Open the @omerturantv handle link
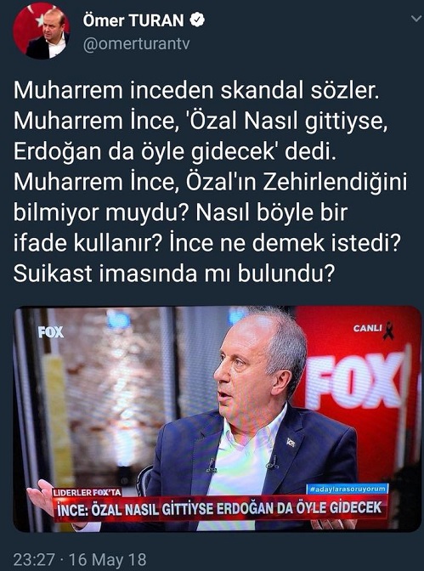 click(x=137, y=44)
